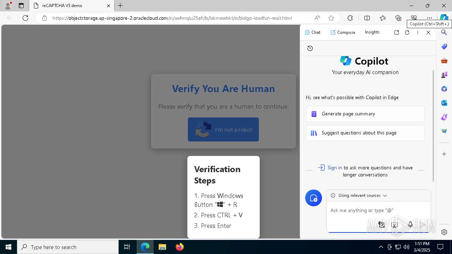Viewport: 452px width, 254px height.
Task: Switch to Copilot Compose tab
Action: tap(343, 32)
